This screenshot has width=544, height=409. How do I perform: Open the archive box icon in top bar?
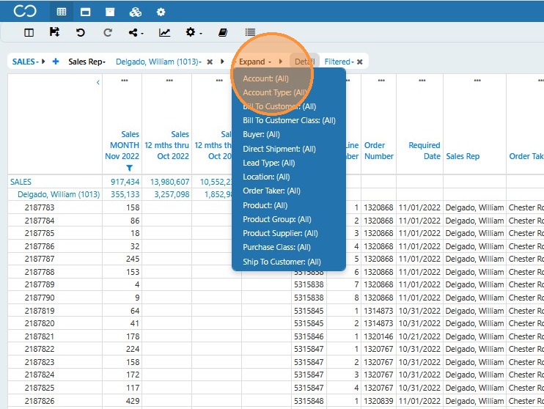coord(110,12)
